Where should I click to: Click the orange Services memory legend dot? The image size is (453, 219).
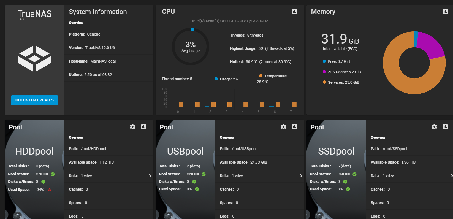click(x=324, y=82)
